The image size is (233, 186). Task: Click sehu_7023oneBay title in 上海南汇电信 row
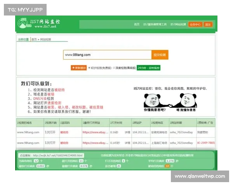181,143
